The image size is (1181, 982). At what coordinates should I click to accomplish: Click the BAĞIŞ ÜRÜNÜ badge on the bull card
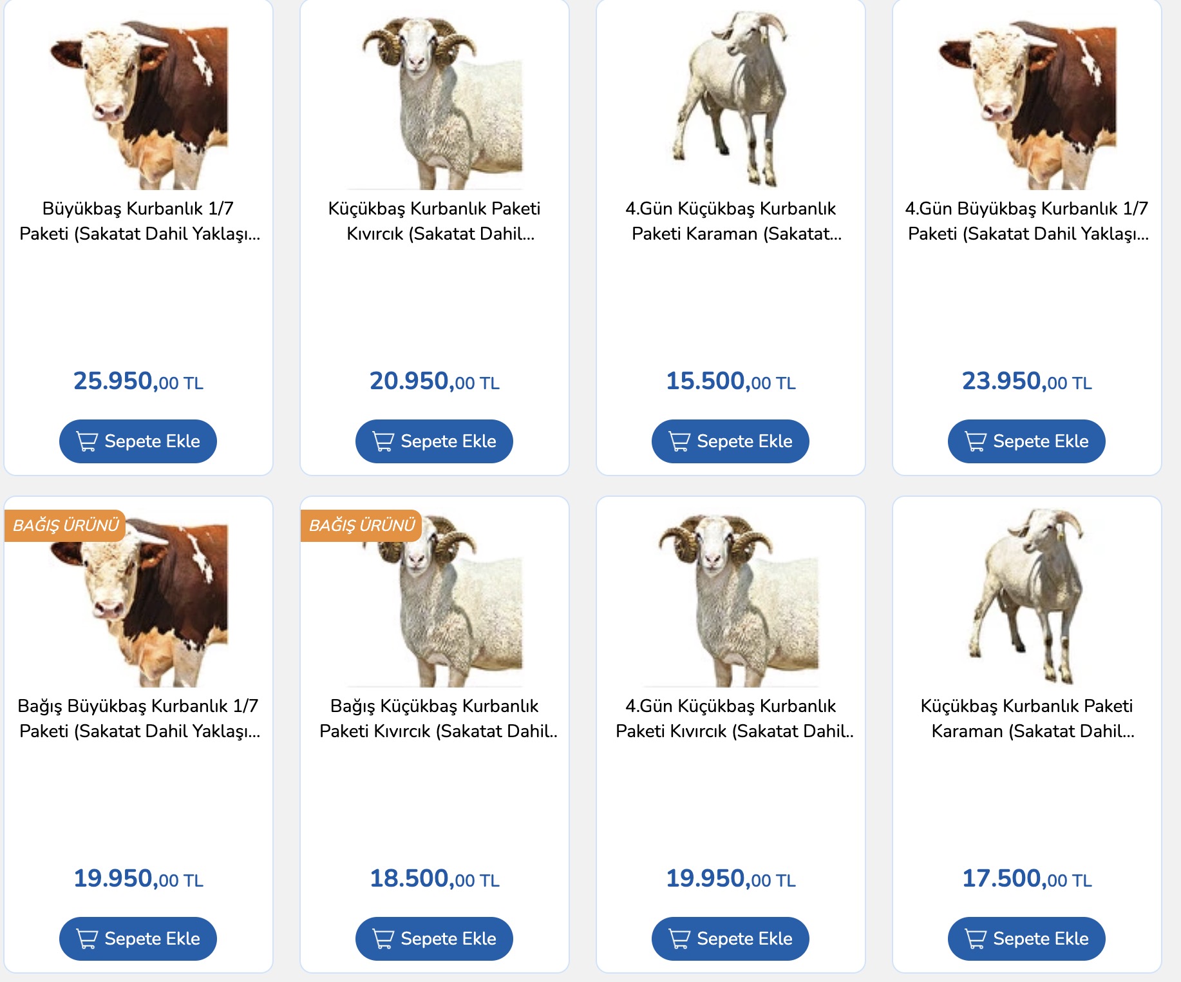(x=66, y=525)
